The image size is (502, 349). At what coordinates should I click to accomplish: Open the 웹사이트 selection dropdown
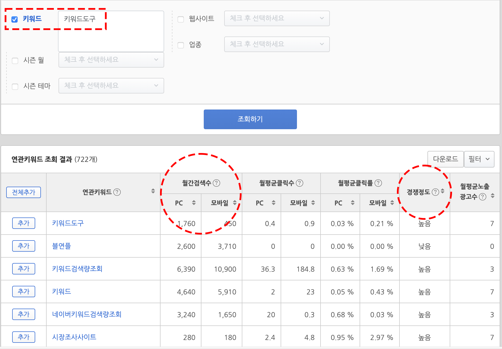pyautogui.click(x=277, y=18)
